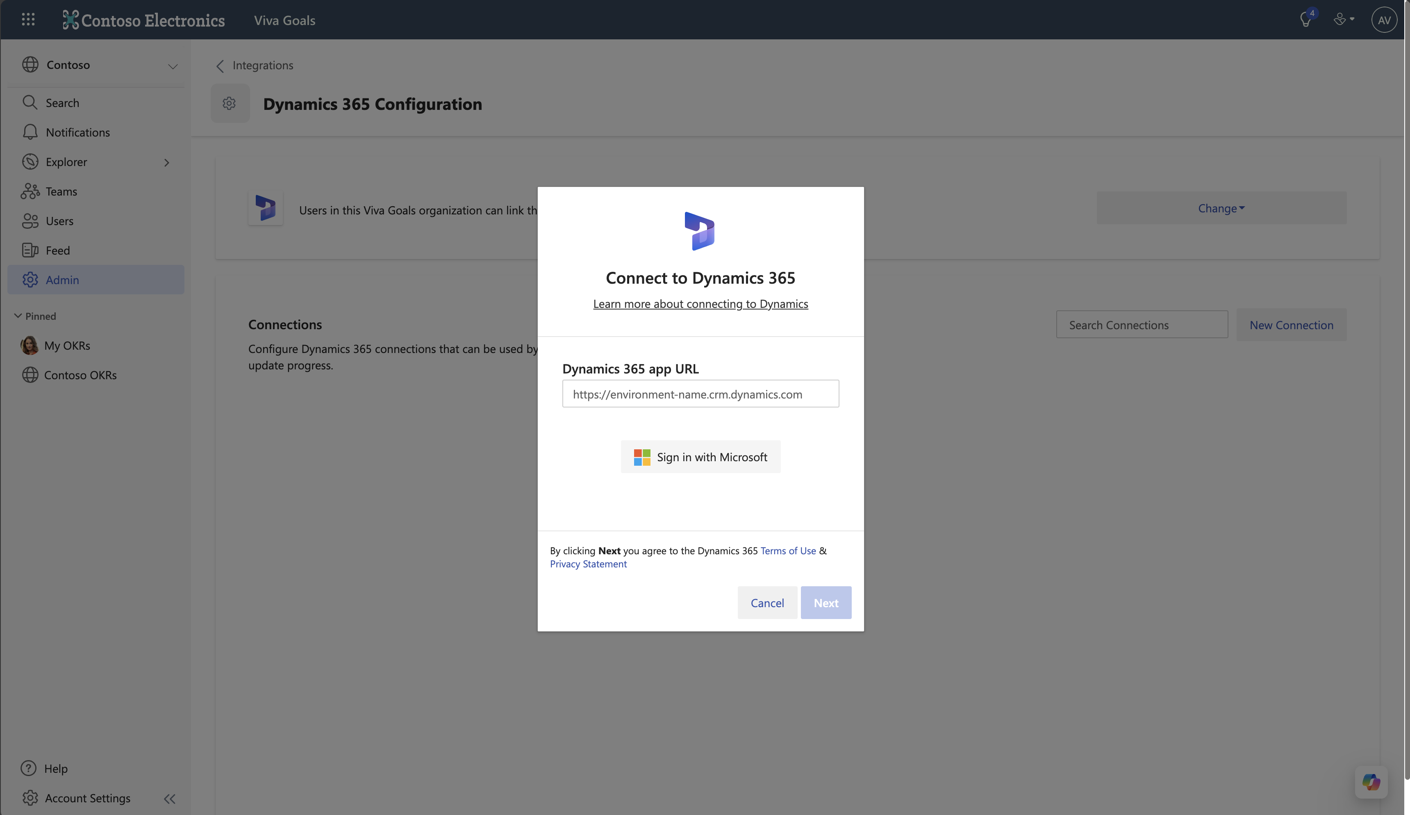The height and width of the screenshot is (815, 1410).
Task: Click the Help question mark icon
Action: coord(29,768)
